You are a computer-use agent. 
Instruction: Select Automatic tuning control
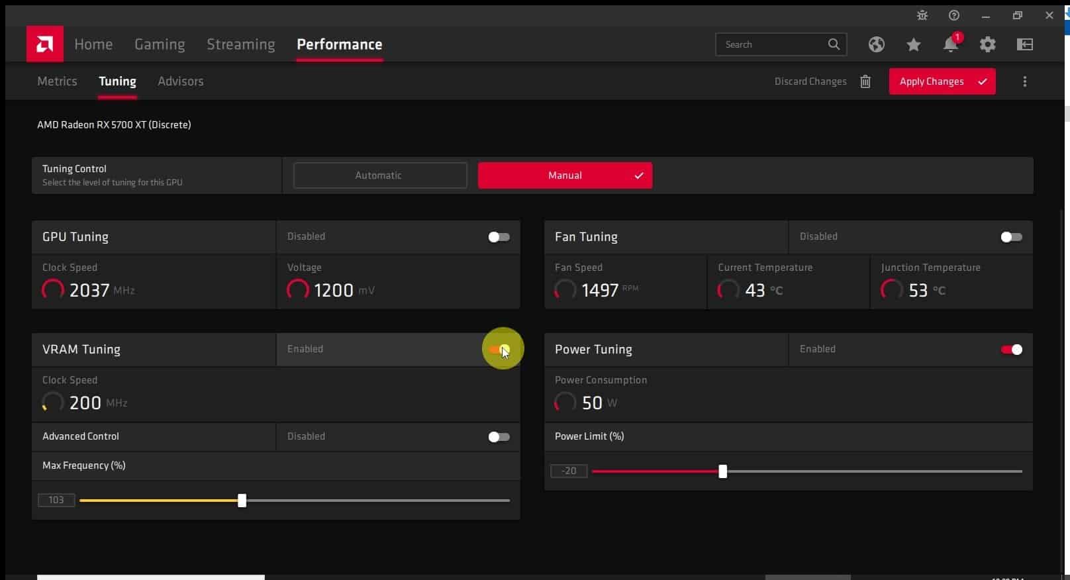click(x=380, y=175)
